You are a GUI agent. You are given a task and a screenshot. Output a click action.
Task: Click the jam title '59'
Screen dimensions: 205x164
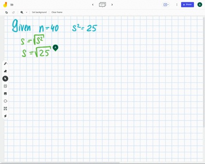click(x=12, y=5)
